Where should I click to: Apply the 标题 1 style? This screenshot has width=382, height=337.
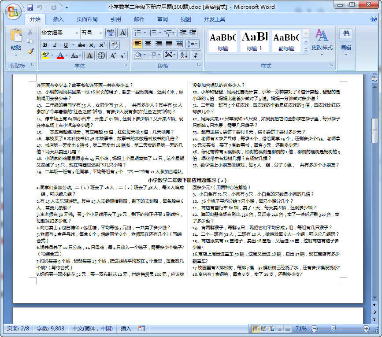(254, 41)
